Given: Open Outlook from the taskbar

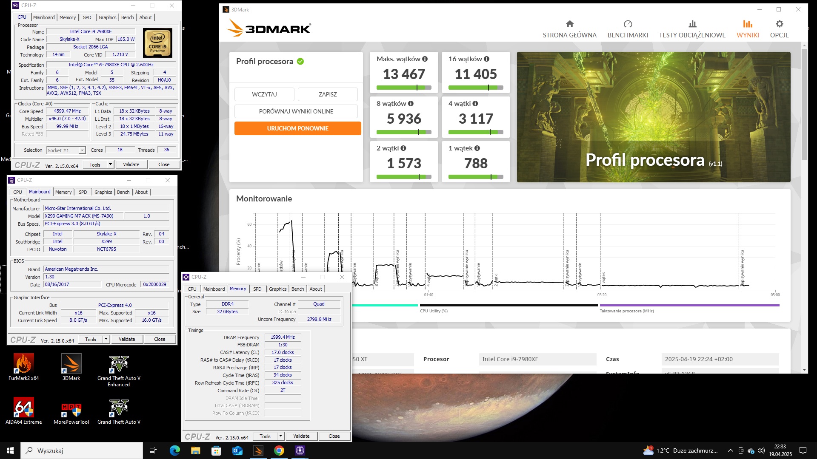Looking at the screenshot, I should (237, 450).
